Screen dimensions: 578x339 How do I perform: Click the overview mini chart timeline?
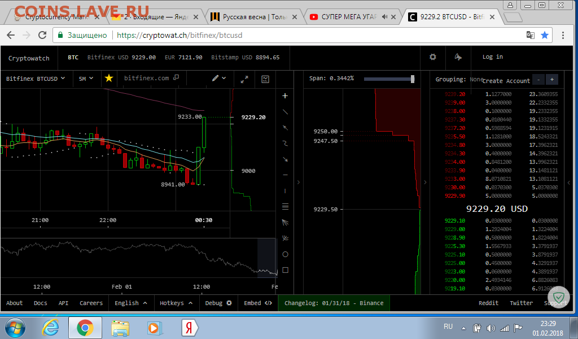point(139,258)
